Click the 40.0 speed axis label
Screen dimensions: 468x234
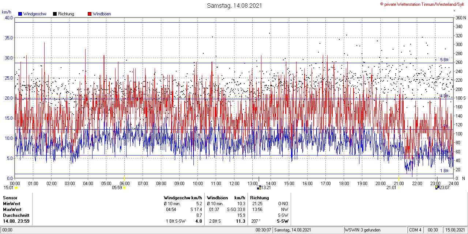tap(8, 18)
